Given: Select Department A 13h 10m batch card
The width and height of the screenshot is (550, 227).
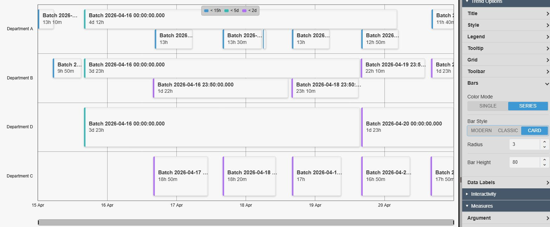Looking at the screenshot, I should pos(46,19).
